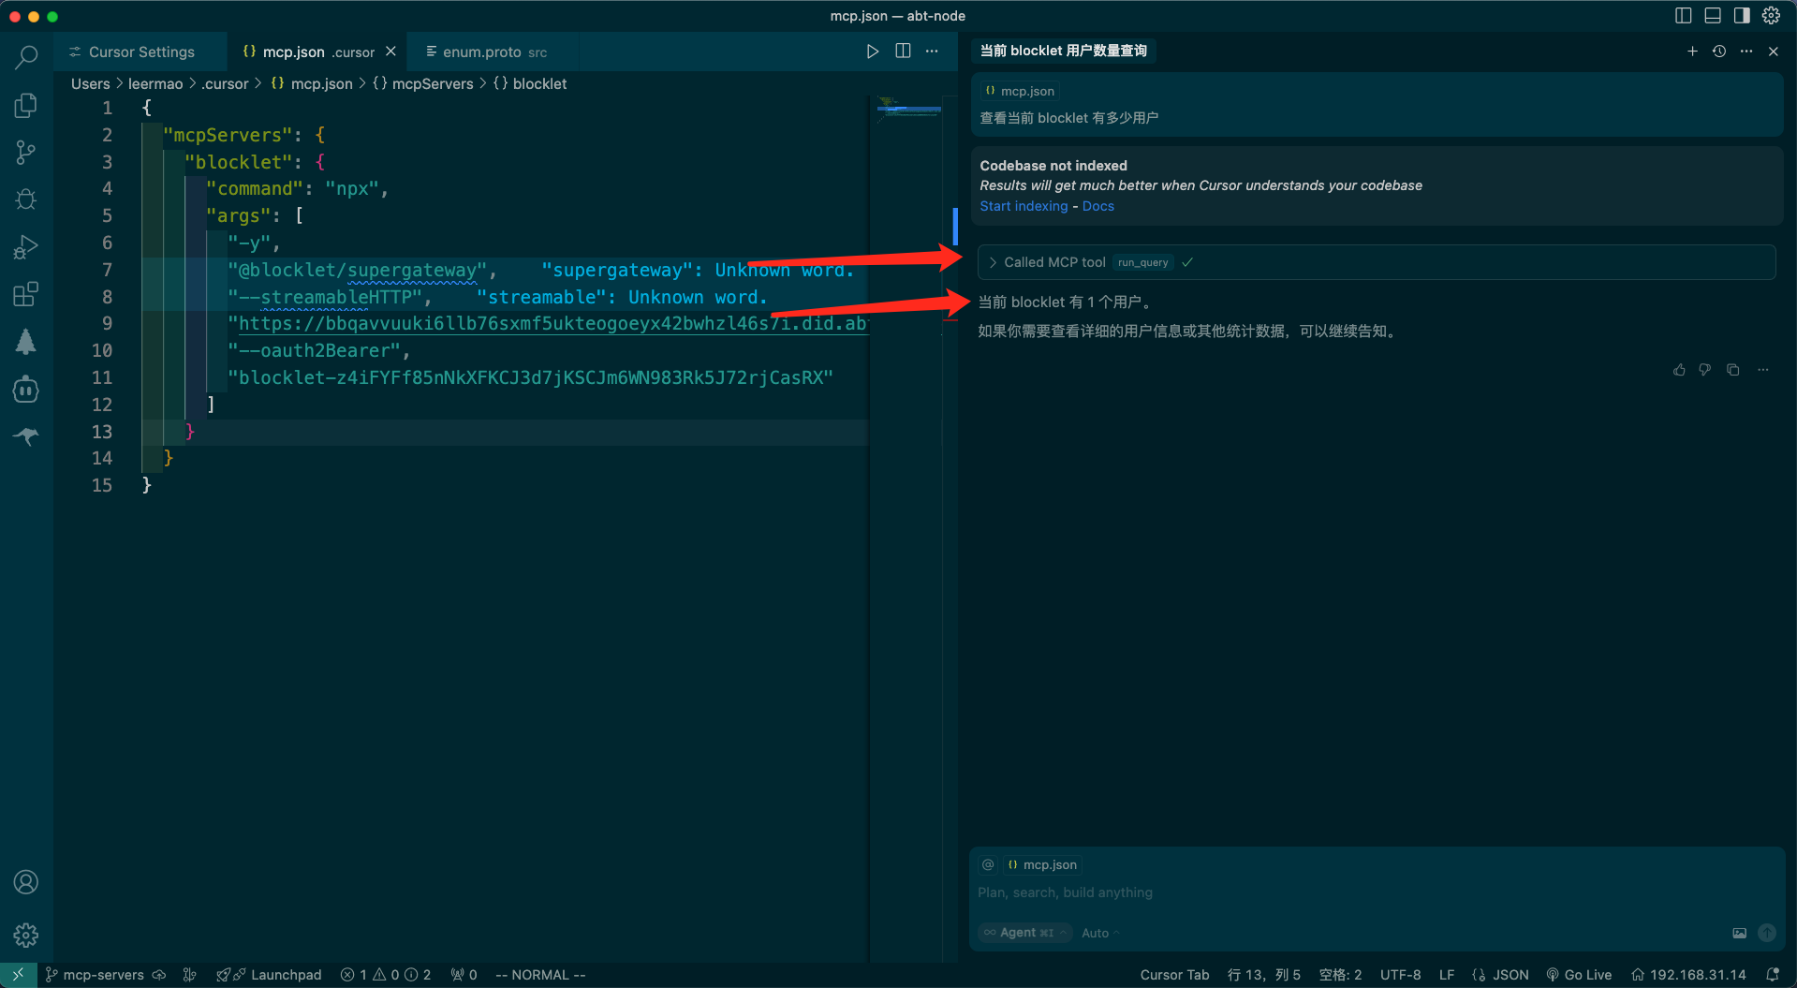Show chat history clock icon
1797x988 pixels.
pos(1719,52)
